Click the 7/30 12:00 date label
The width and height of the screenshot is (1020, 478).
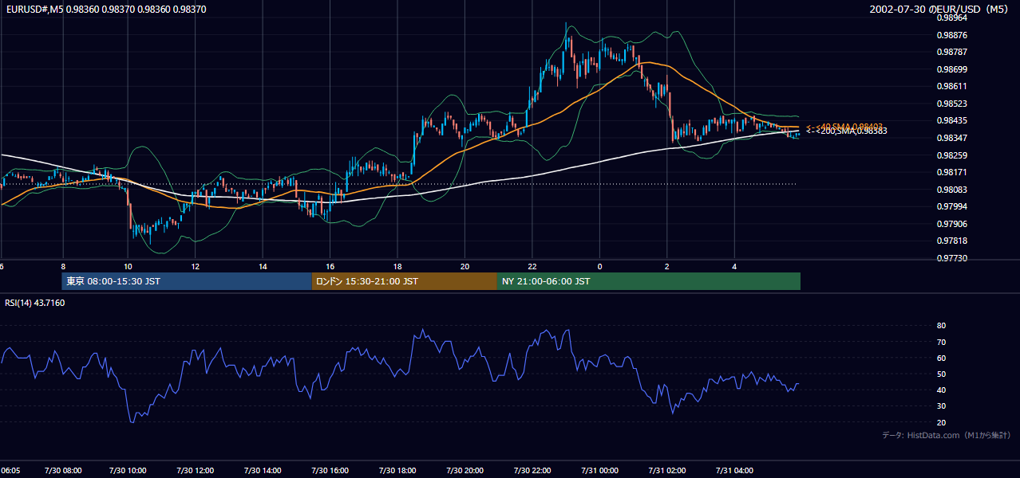pyautogui.click(x=196, y=471)
